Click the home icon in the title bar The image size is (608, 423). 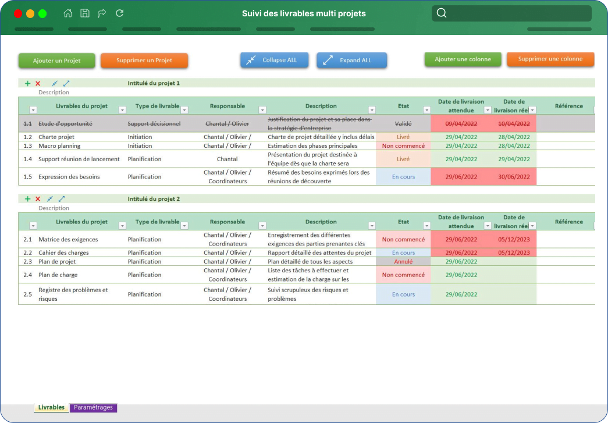pyautogui.click(x=68, y=13)
